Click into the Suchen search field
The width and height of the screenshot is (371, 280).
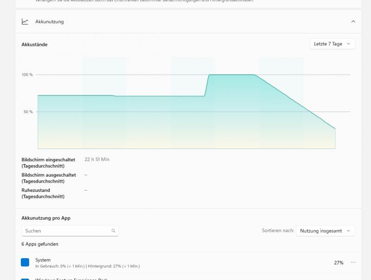tap(65, 231)
